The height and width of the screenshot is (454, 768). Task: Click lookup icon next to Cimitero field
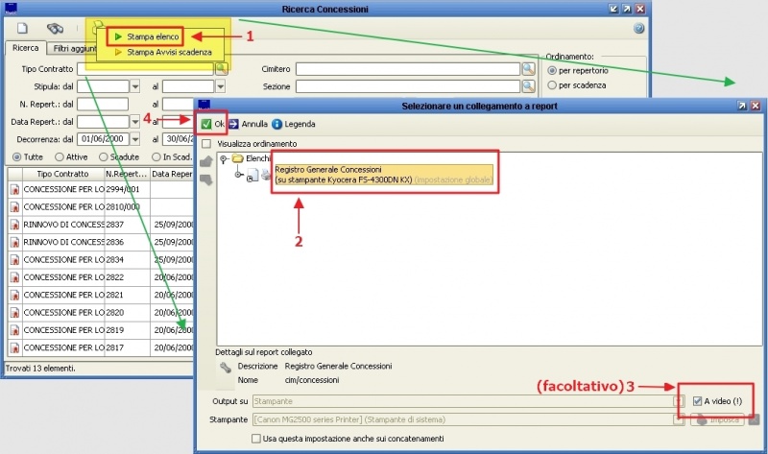[x=529, y=69]
